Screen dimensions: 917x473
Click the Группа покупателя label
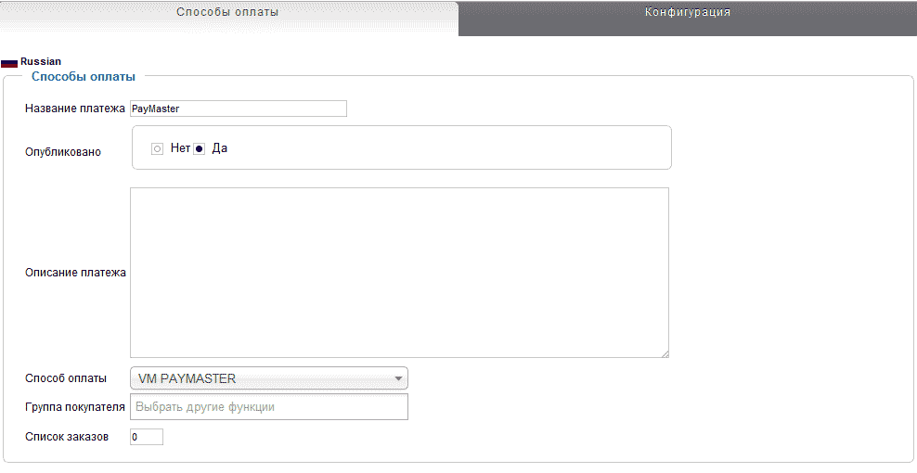[75, 407]
